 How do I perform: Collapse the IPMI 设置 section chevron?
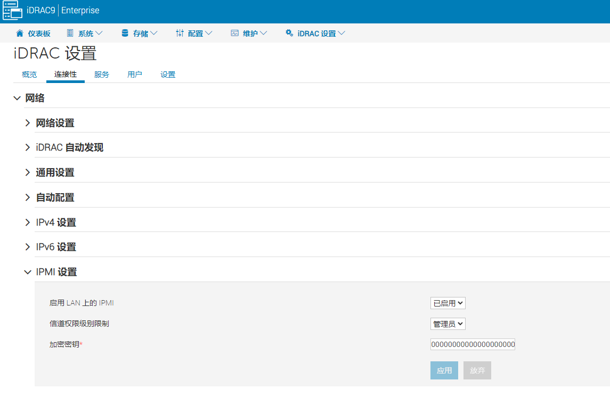28,272
